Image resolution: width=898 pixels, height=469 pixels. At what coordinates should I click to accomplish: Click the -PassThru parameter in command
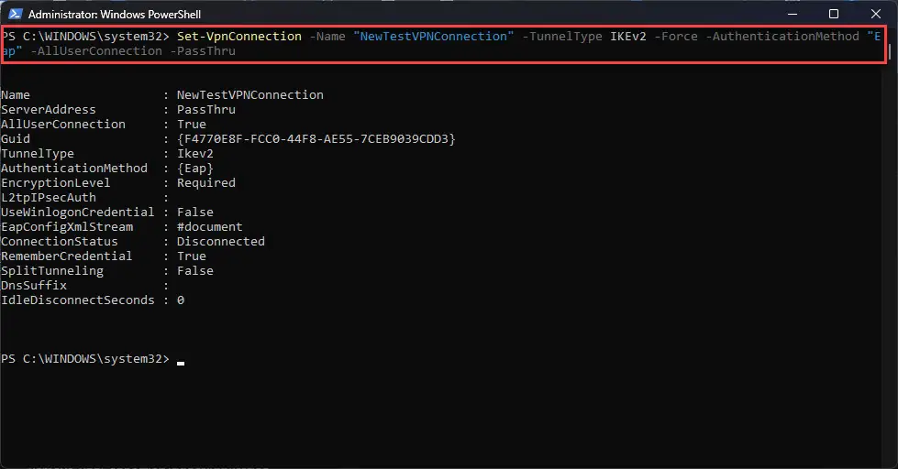(x=203, y=51)
